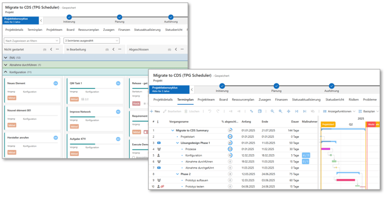Open Ressourcenplan tab in Board window
Screen dimensions: 385x197
pos(89,30)
